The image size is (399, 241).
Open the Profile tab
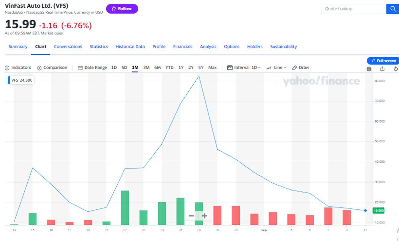(x=159, y=47)
